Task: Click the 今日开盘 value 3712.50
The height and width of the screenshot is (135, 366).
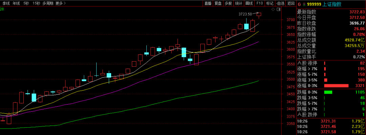Action: [357, 18]
